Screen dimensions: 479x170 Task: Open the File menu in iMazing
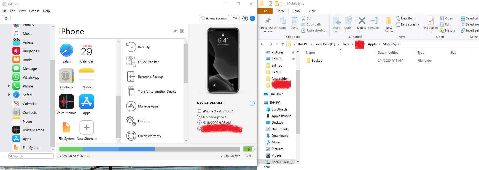point(4,11)
